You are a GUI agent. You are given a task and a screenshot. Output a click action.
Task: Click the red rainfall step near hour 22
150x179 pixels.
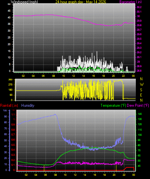[126, 168]
